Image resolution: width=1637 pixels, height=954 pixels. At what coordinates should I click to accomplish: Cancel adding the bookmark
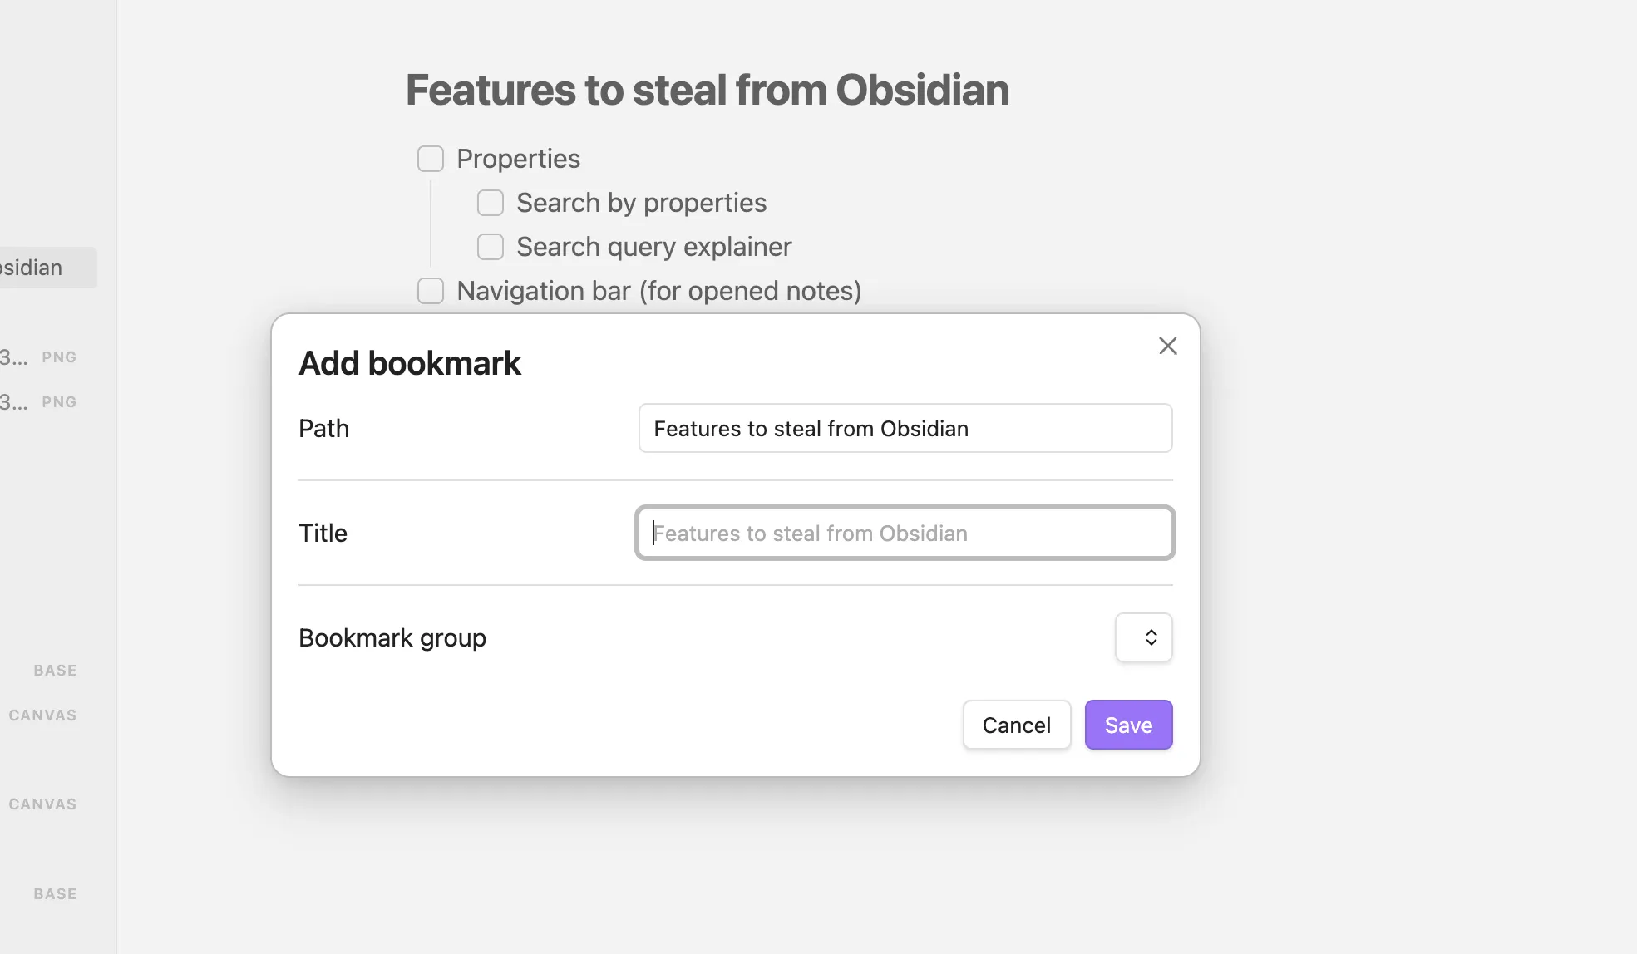pyautogui.click(x=1016, y=724)
